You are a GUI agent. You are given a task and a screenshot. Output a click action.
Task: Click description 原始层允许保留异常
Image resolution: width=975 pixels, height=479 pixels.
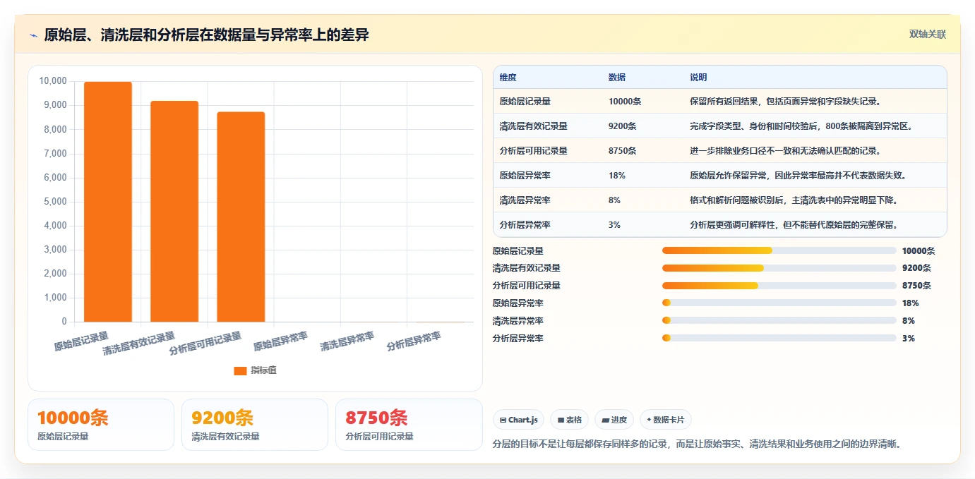pyautogui.click(x=798, y=176)
